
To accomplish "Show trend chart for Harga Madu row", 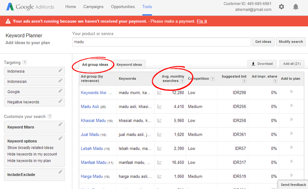I will (159, 177).
